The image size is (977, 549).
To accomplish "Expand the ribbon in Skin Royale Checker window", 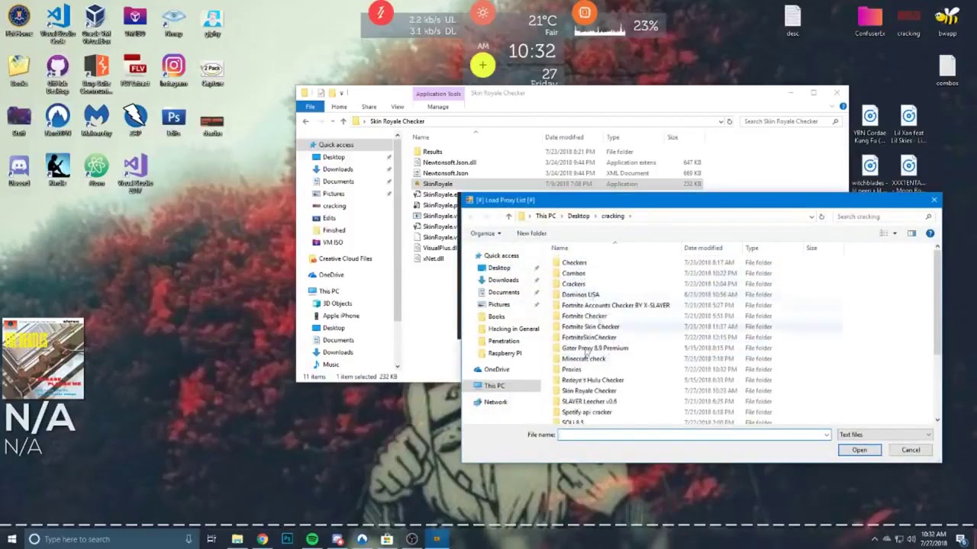I will (833, 107).
